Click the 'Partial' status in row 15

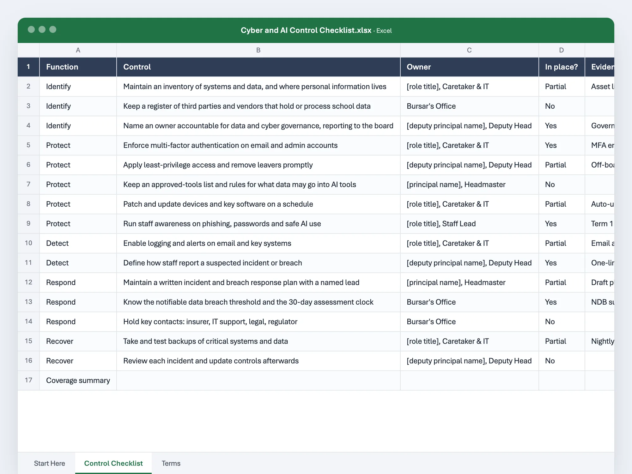[562, 341]
